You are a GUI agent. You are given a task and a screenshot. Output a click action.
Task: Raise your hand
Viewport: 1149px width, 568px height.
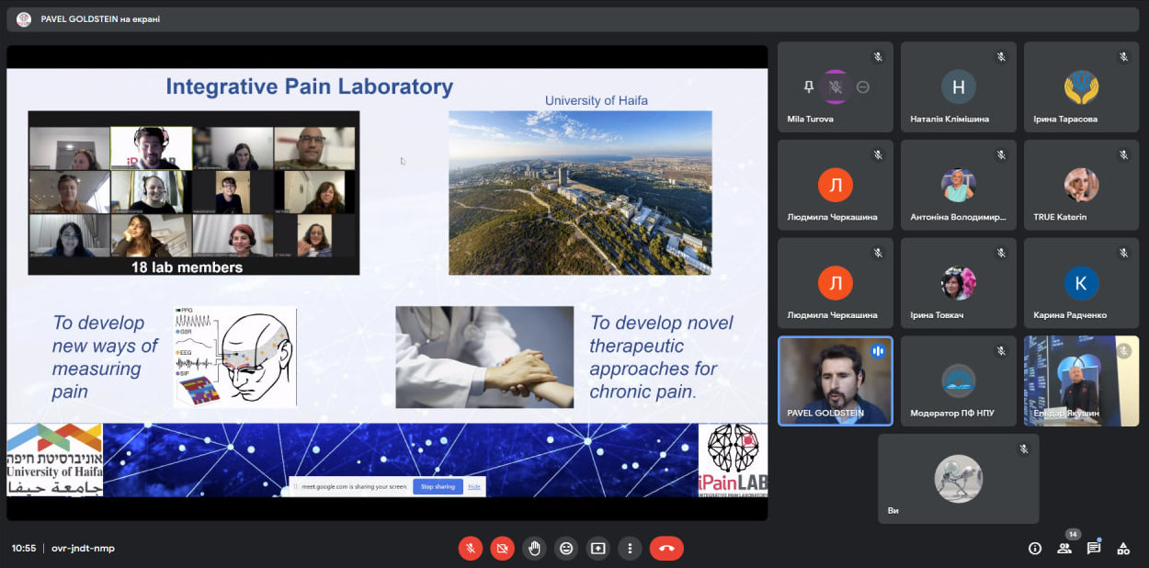pyautogui.click(x=534, y=549)
